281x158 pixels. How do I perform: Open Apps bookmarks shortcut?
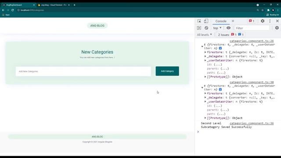click(6, 15)
